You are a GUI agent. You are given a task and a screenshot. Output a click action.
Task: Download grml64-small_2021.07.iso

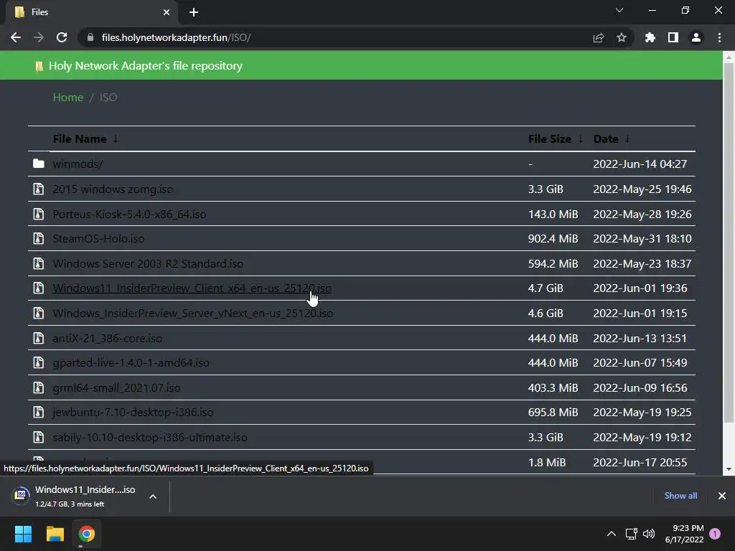(x=116, y=388)
